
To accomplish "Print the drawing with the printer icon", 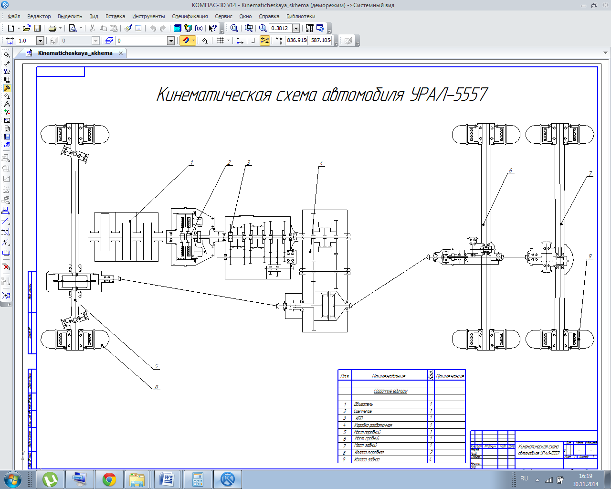I will [x=53, y=28].
